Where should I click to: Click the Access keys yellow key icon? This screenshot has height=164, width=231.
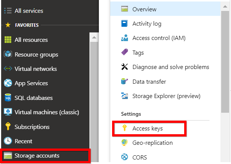(x=125, y=128)
